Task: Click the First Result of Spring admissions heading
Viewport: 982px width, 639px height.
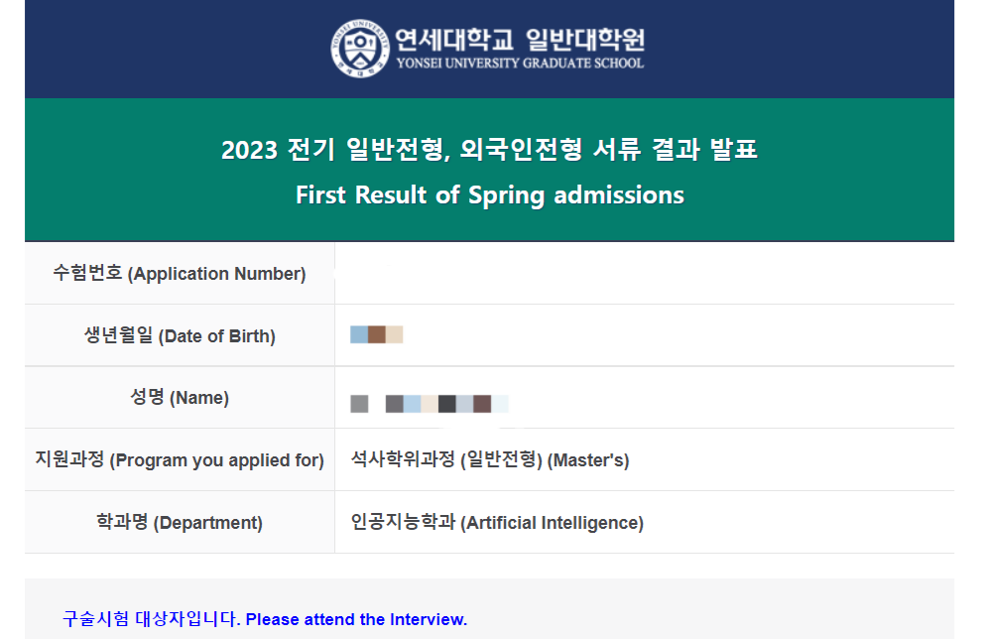Action: click(489, 194)
